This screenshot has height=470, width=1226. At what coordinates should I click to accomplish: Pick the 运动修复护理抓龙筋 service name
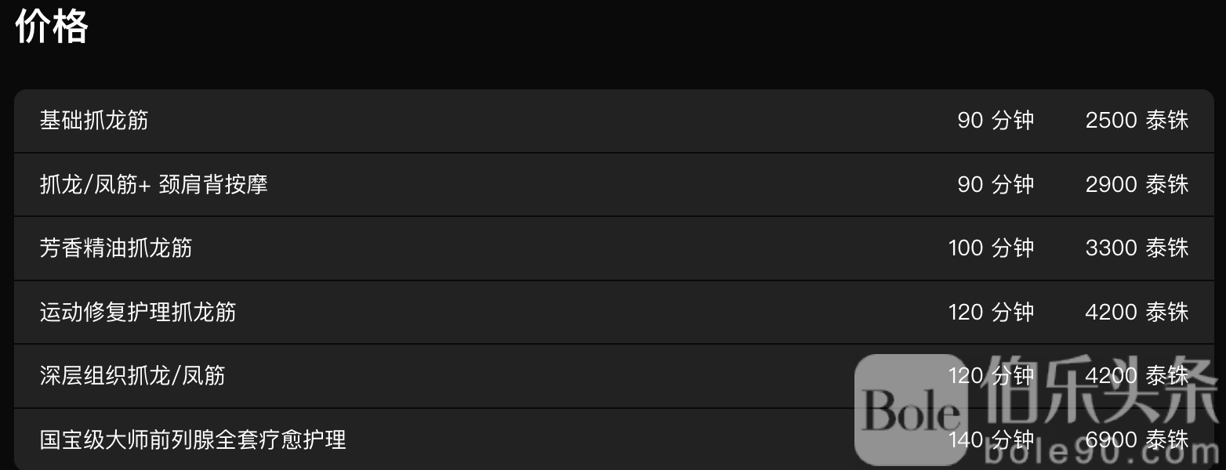pos(138,313)
